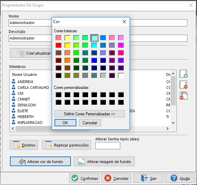Screen dimensions: 197x185
Task: Click the user icon beside IMPLANTACAO
Action: point(14,122)
